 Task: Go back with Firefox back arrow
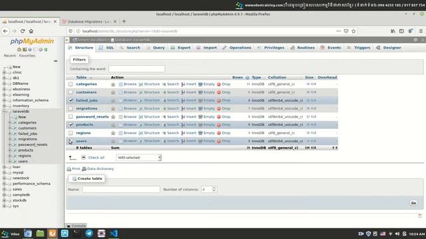(x=5, y=31)
